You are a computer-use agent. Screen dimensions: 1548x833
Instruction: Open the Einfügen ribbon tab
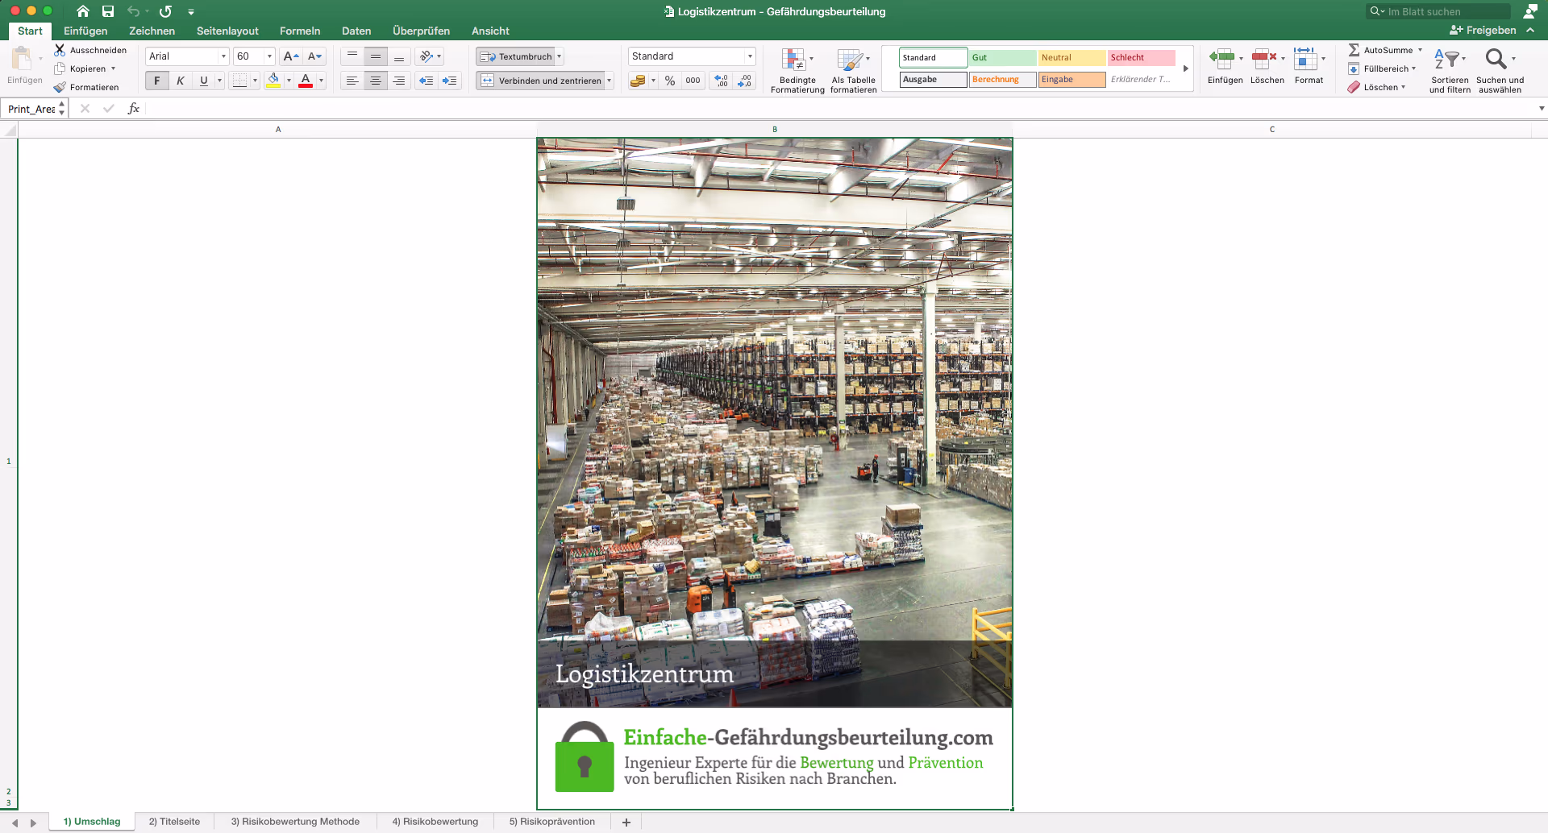[85, 31]
